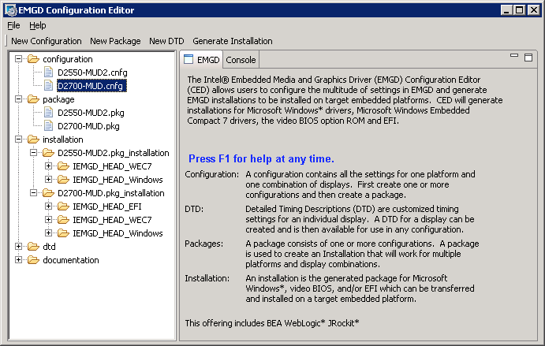The width and height of the screenshot is (545, 346).
Task: Collapse the configuration folder node
Action: pos(18,59)
